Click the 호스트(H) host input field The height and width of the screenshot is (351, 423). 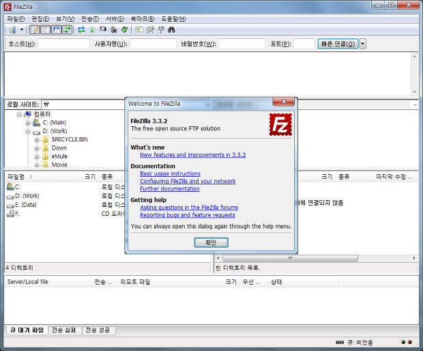[x=64, y=44]
